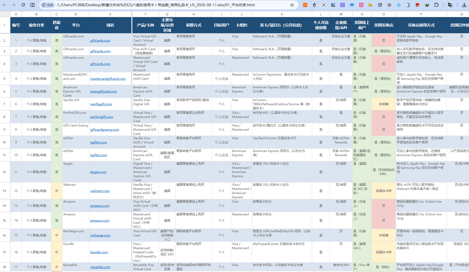This screenshot has width=469, height=272.
Task: Click the '域名' header cell
Action: click(x=110, y=25)
